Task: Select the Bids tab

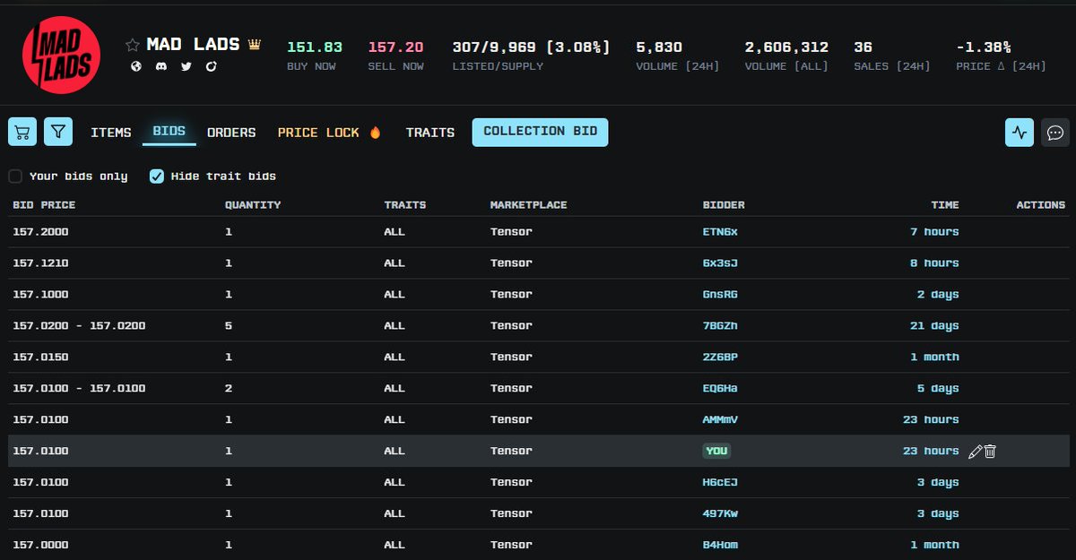Action: (169, 132)
